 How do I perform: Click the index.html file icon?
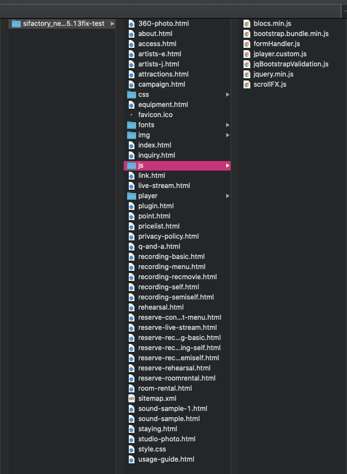(x=132, y=145)
